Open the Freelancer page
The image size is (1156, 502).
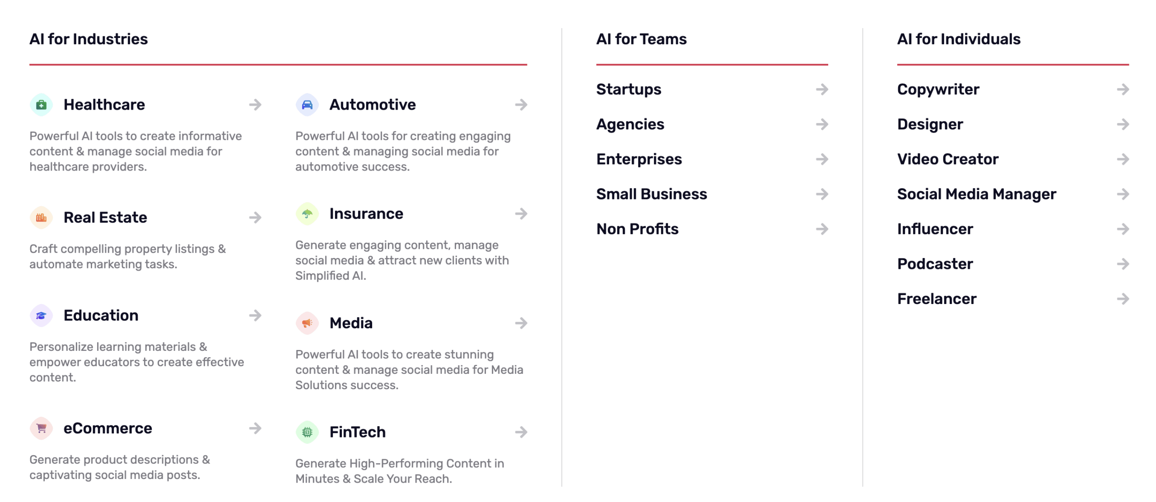coord(937,299)
